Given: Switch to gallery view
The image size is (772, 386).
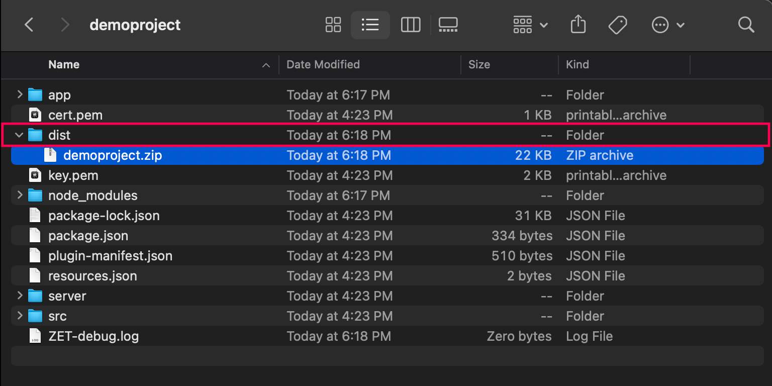Looking at the screenshot, I should coord(448,25).
